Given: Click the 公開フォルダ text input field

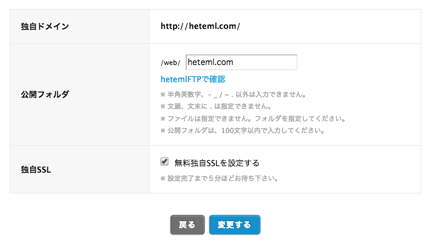Looking at the screenshot, I should point(241,62).
